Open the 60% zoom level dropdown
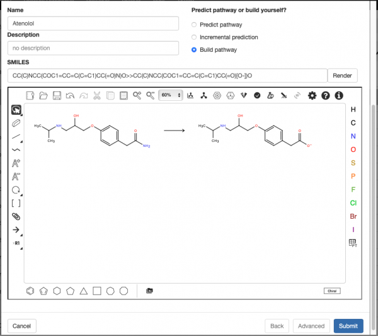This screenshot has height=336, width=378. click(x=170, y=95)
